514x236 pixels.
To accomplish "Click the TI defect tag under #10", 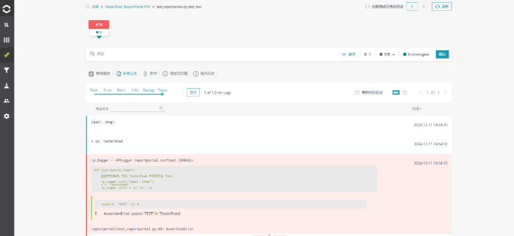I will click(99, 33).
